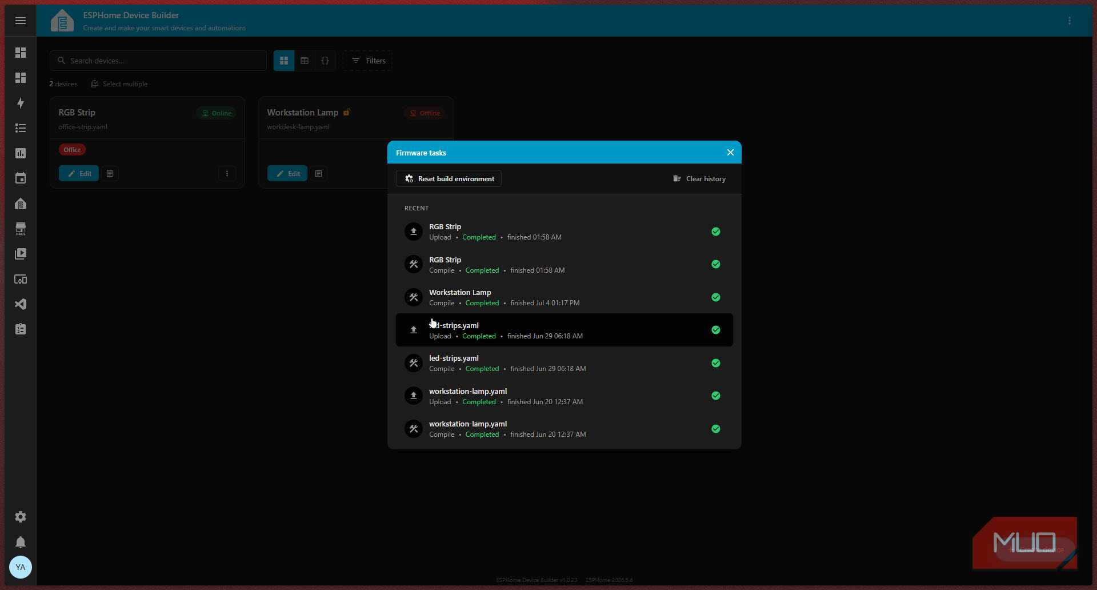
Task: Open the led-strips.yaml Upload task row
Action: coord(564,330)
